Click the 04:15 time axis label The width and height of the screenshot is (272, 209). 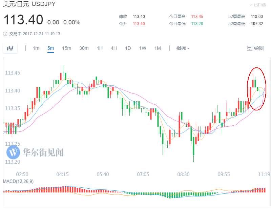[x=62, y=174]
